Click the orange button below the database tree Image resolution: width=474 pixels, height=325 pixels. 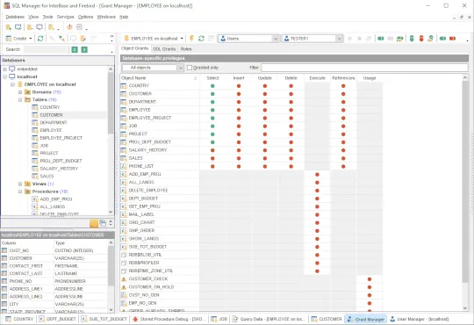[x=94, y=223]
